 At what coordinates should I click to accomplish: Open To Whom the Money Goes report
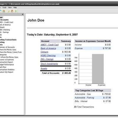[x=9, y=57]
